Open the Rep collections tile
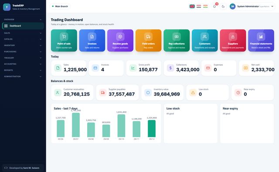The height and width of the screenshot is (172, 279). (x=177, y=40)
